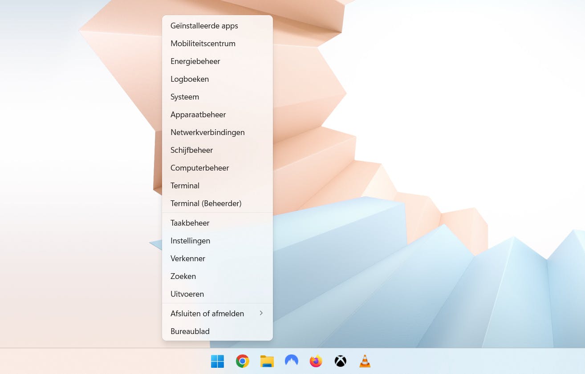
Task: Expand the Afsluiten of afmelden submenu
Action: (x=207, y=313)
